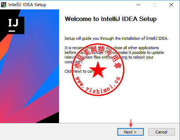Minimize the IntelliJ IDEA Setup window
The image size is (180, 140).
click(x=138, y=5)
